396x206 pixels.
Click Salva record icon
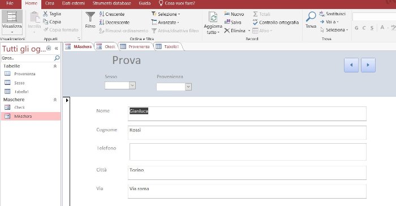click(x=227, y=22)
